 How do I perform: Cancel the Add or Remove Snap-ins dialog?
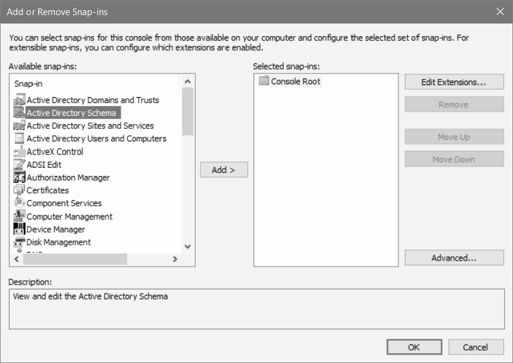[476, 347]
